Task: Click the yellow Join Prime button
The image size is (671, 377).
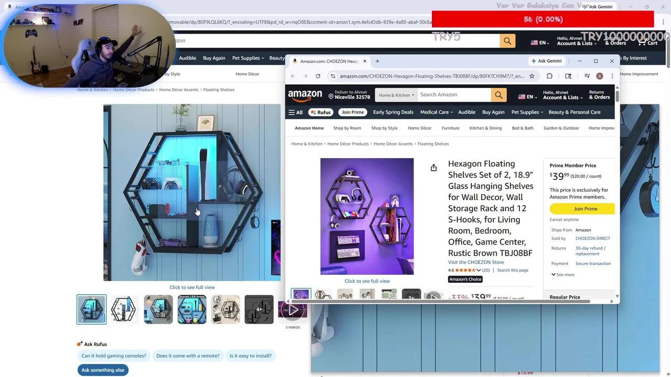Action: tap(582, 209)
